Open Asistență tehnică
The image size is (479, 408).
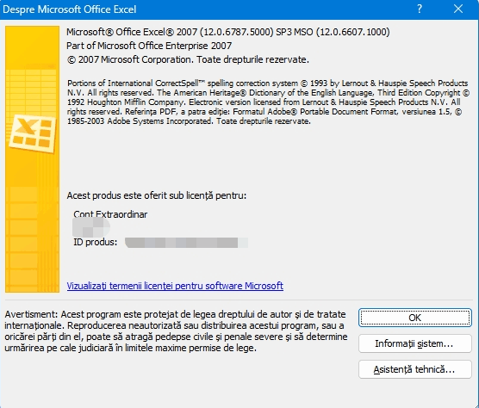415,369
